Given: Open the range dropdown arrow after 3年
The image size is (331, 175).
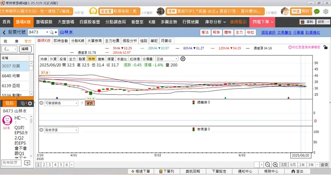Looking at the screenshot, I should tap(318, 165).
